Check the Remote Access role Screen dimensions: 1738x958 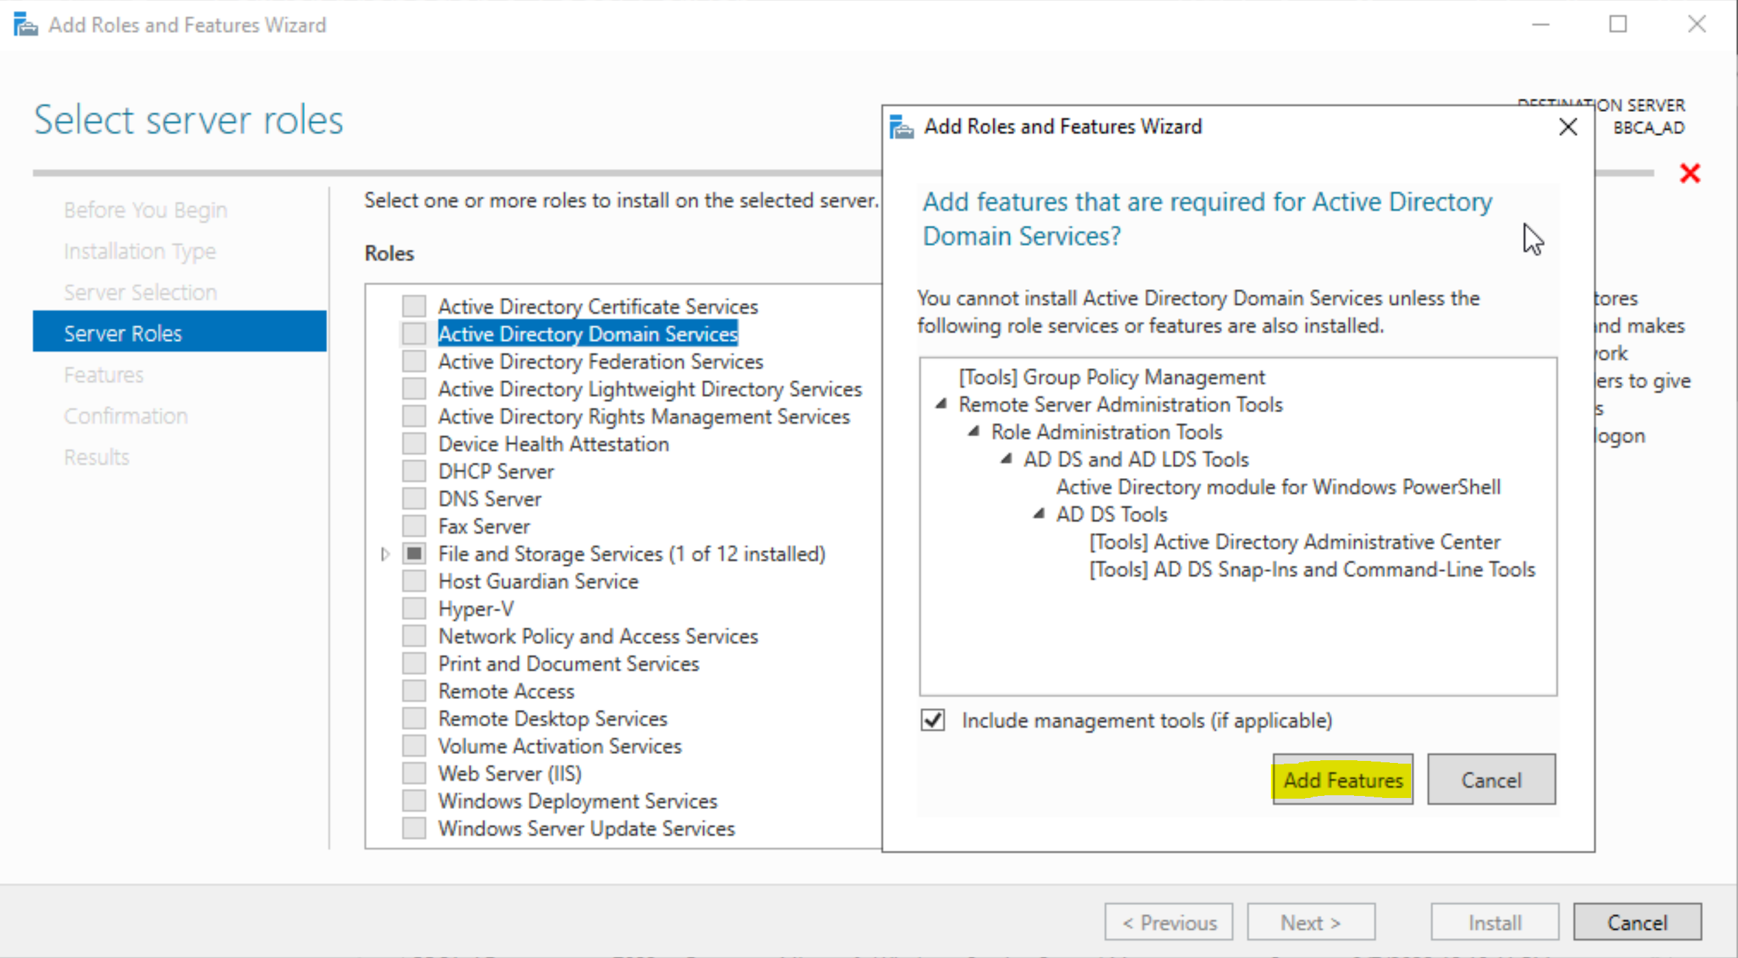(x=414, y=690)
